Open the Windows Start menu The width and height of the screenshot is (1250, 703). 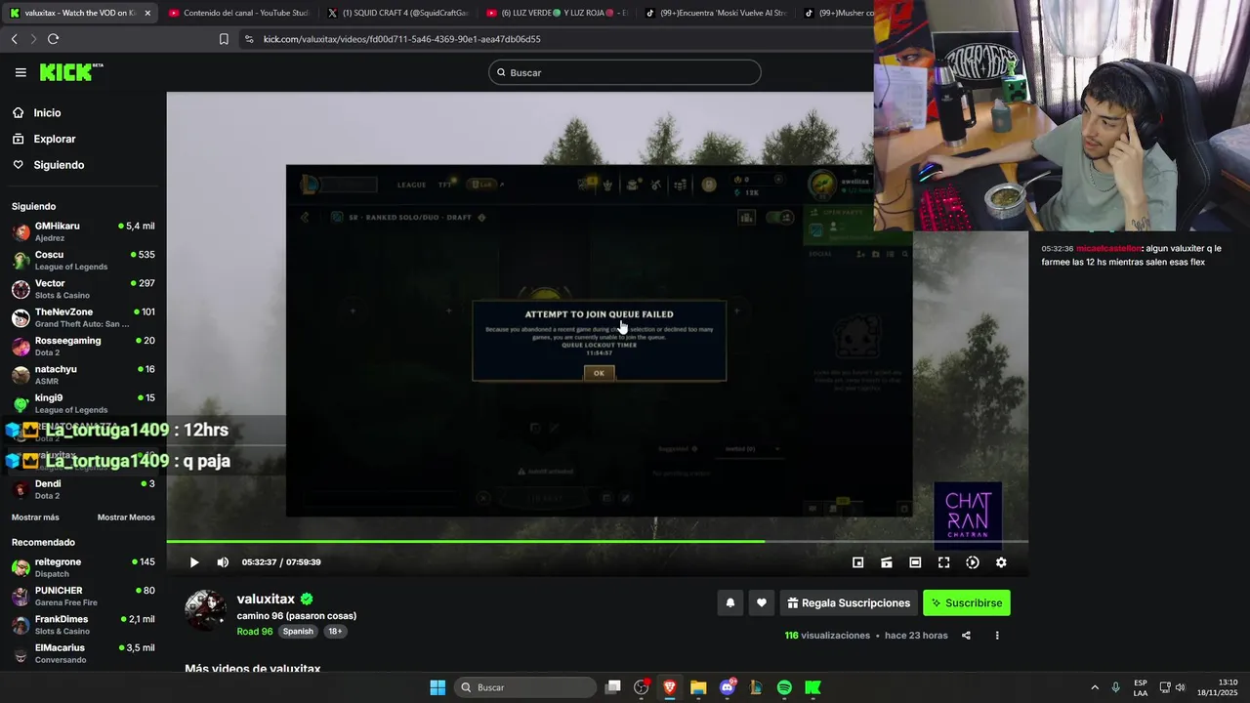(x=437, y=687)
